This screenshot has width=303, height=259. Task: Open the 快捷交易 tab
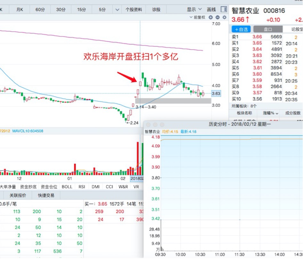point(46,195)
